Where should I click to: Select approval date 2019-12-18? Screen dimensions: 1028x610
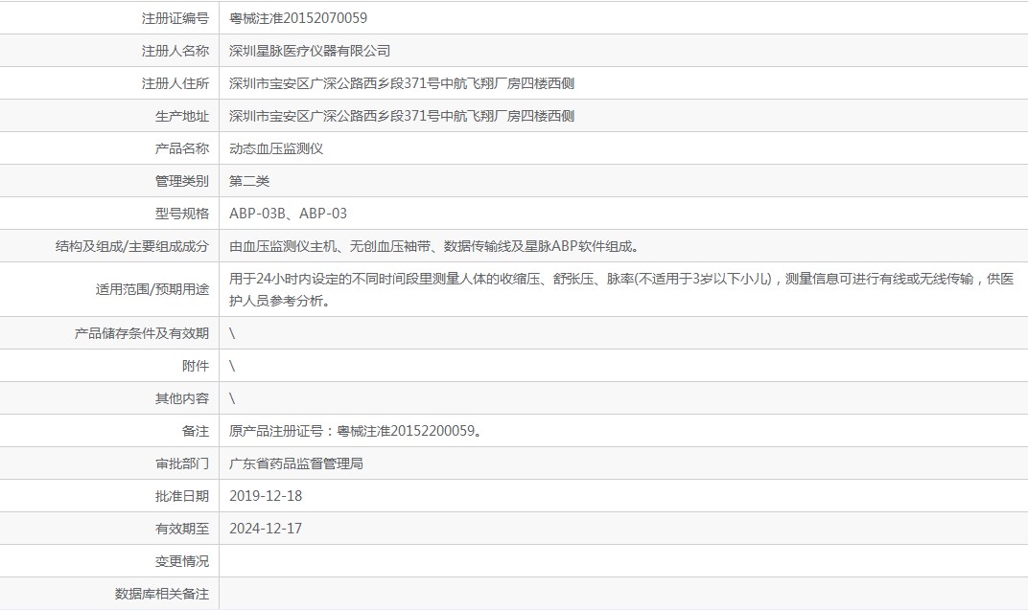[266, 496]
